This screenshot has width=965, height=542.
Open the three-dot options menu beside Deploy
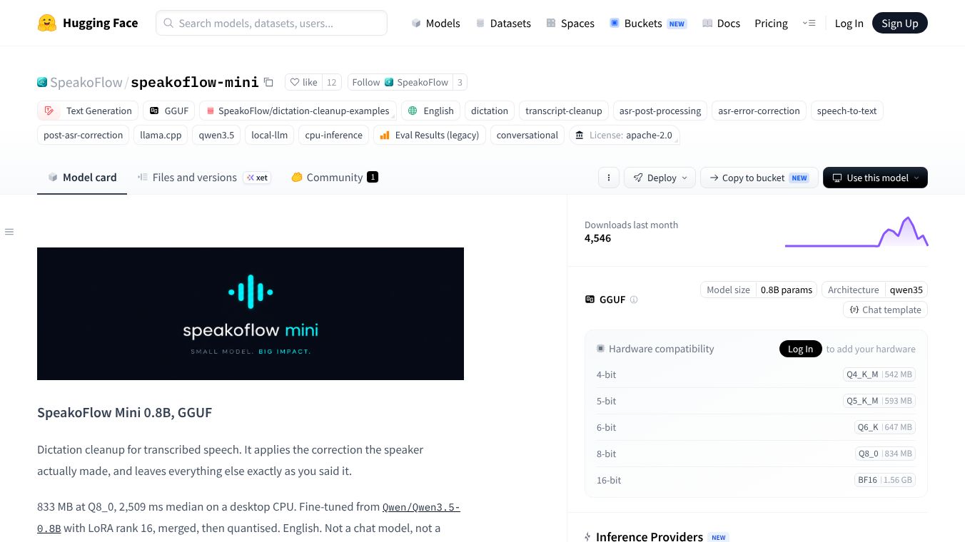pos(608,178)
